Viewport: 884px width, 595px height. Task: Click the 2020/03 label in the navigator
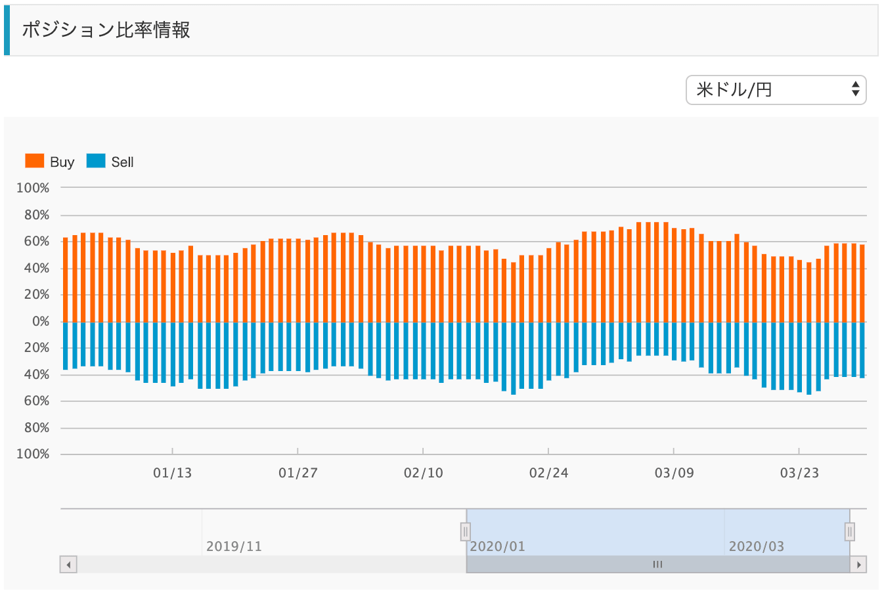(757, 546)
